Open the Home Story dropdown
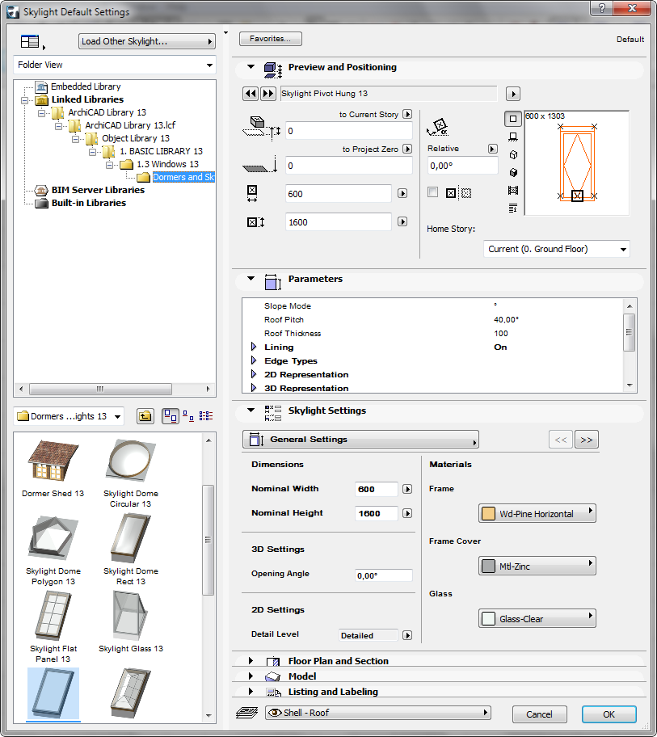Viewport: 657px width, 737px height. (x=556, y=249)
